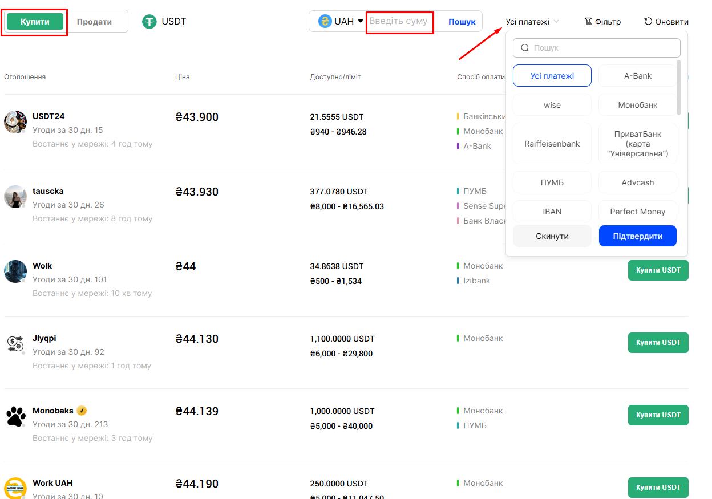Open the UAH currency dropdown

click(x=341, y=21)
